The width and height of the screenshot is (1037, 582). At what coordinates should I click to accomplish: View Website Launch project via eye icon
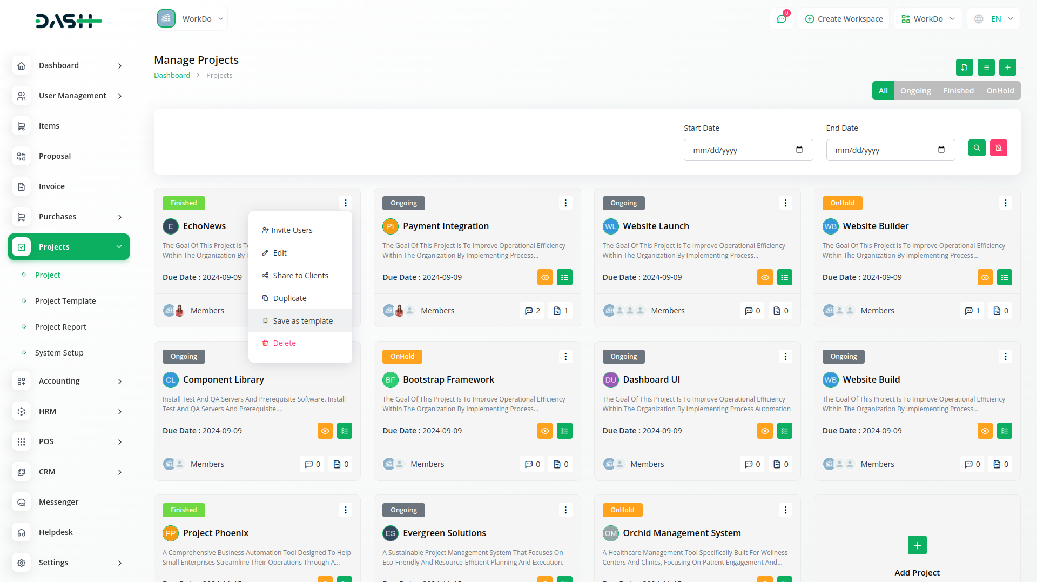coord(765,277)
